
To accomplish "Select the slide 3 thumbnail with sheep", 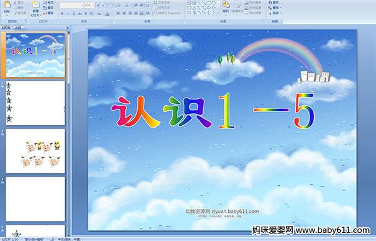I will coord(36,151).
